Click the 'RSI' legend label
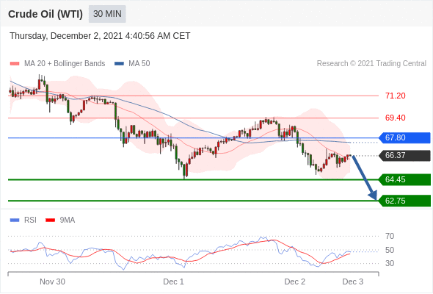 (30, 220)
